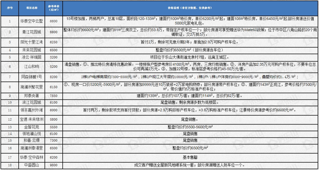Click the note about 乐山大佛街道龙泉村7组

tap(190, 57)
